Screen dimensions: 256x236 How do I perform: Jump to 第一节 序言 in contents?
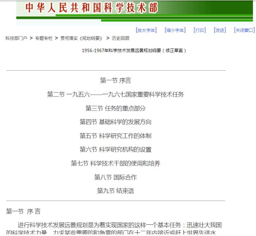116,81
